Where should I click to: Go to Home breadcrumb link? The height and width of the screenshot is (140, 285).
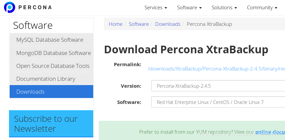click(x=116, y=24)
